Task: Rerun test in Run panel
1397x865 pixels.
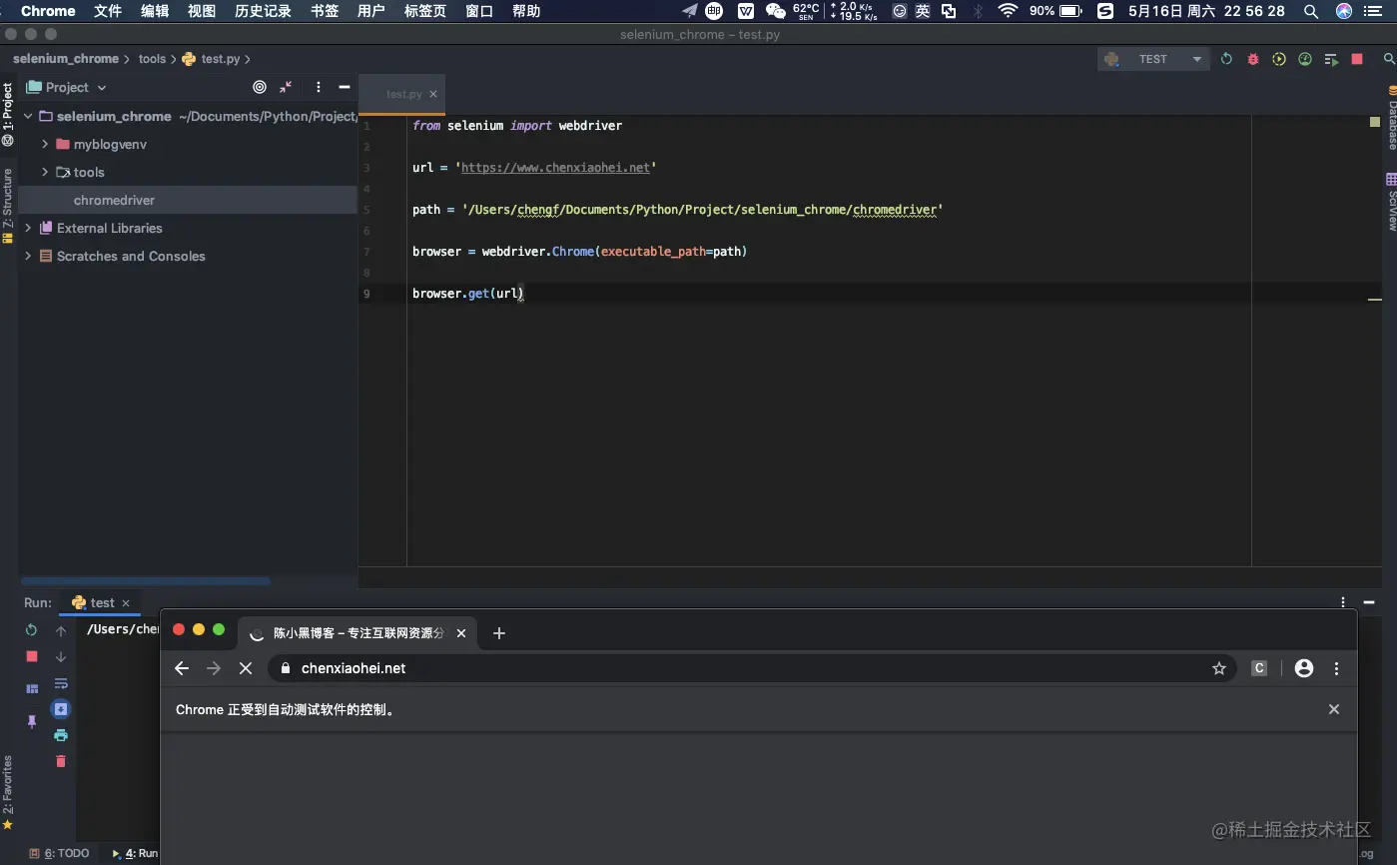Action: coord(31,629)
